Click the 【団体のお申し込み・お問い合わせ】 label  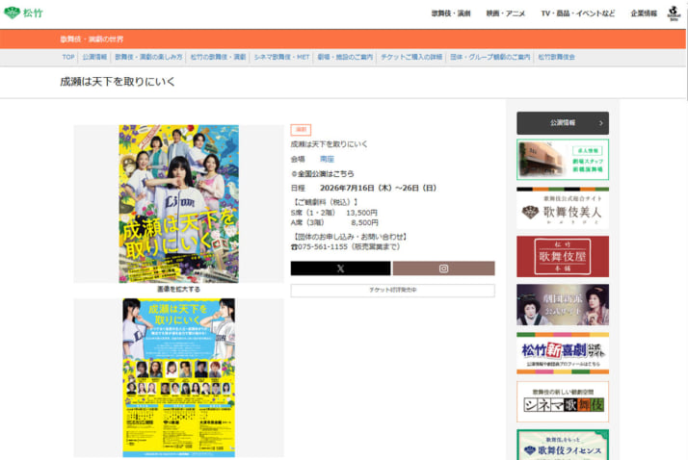pos(350,237)
